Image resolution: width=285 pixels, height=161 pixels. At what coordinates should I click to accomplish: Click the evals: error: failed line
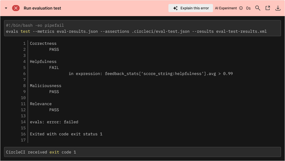click(54, 122)
